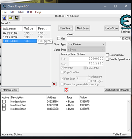The height and width of the screenshot is (139, 132).
Task: Open the process list icon
Action: pos(4,18)
